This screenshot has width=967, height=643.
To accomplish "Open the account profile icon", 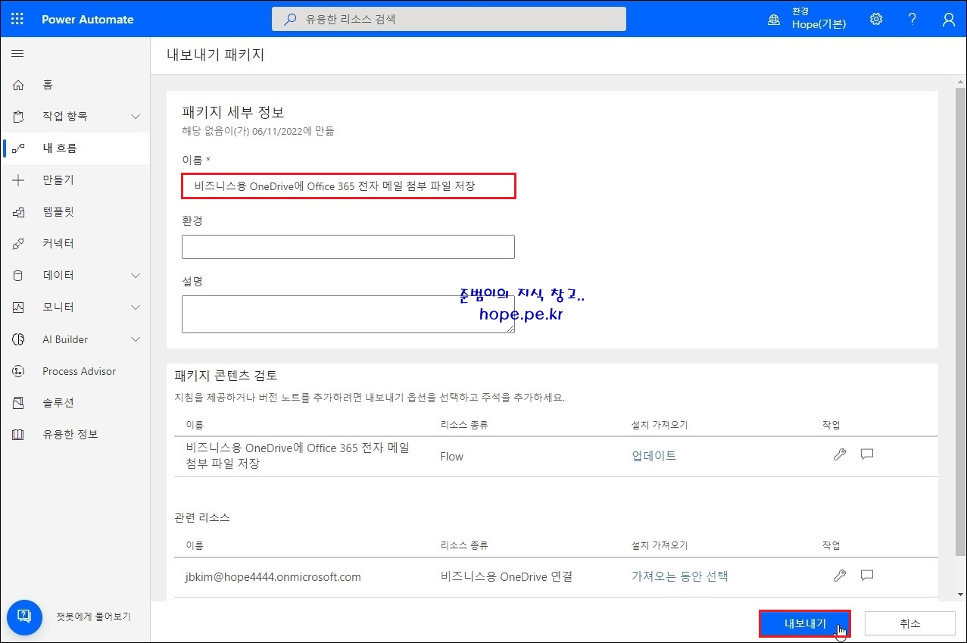I will (949, 20).
